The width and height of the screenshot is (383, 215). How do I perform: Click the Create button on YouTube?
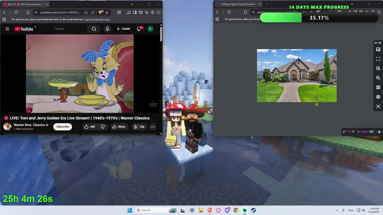pyautogui.click(x=123, y=29)
